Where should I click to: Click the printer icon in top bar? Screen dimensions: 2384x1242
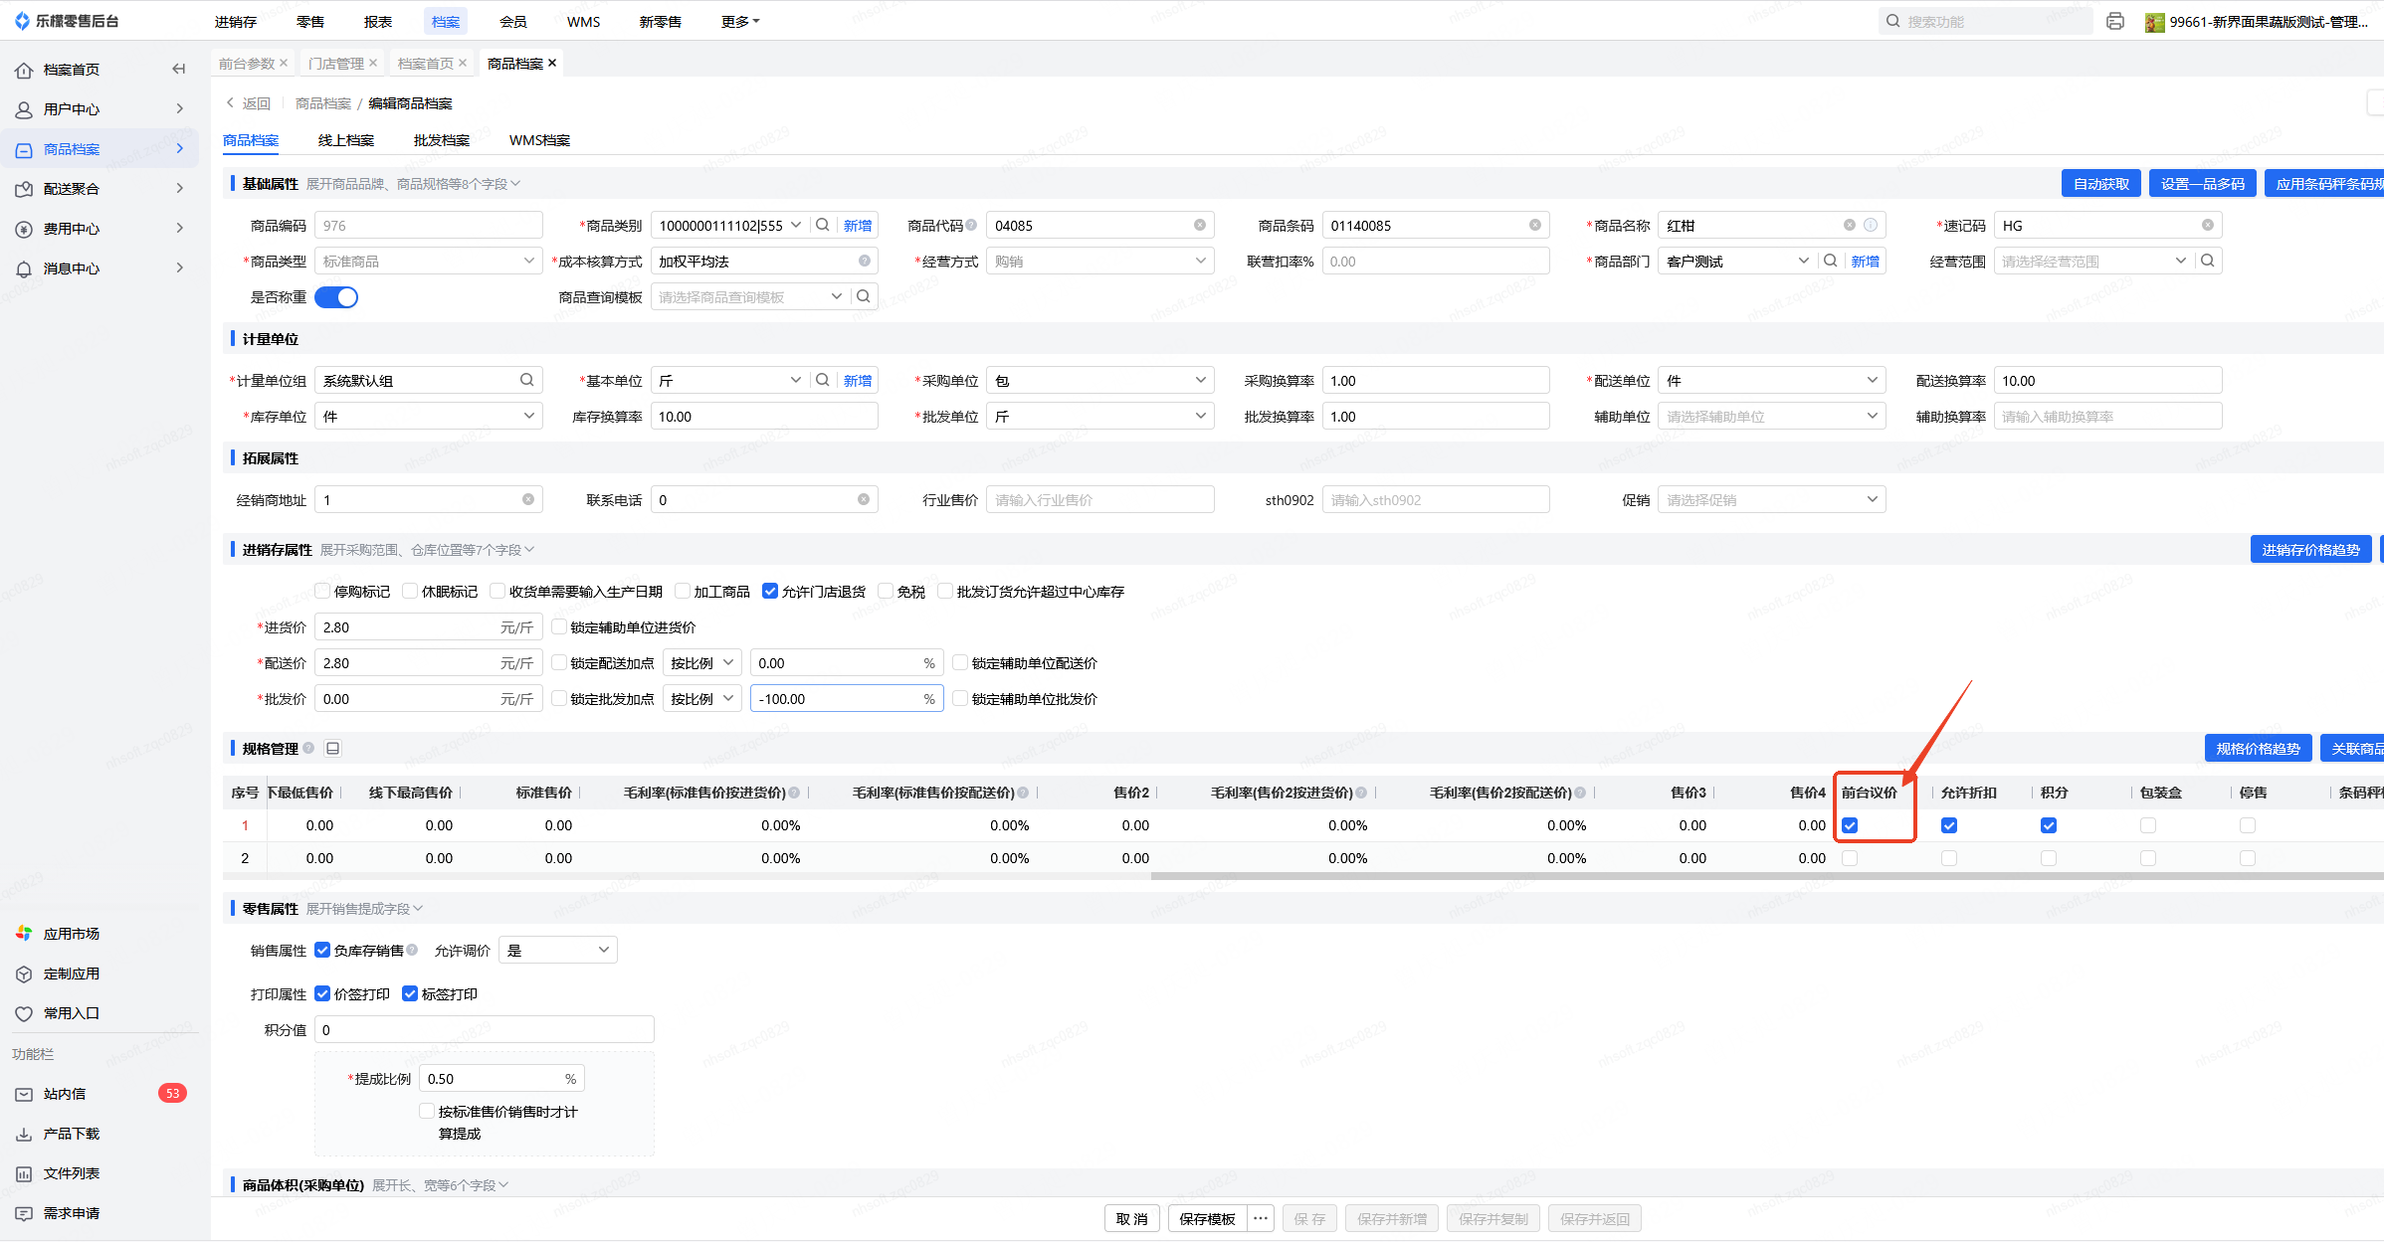[x=2115, y=21]
